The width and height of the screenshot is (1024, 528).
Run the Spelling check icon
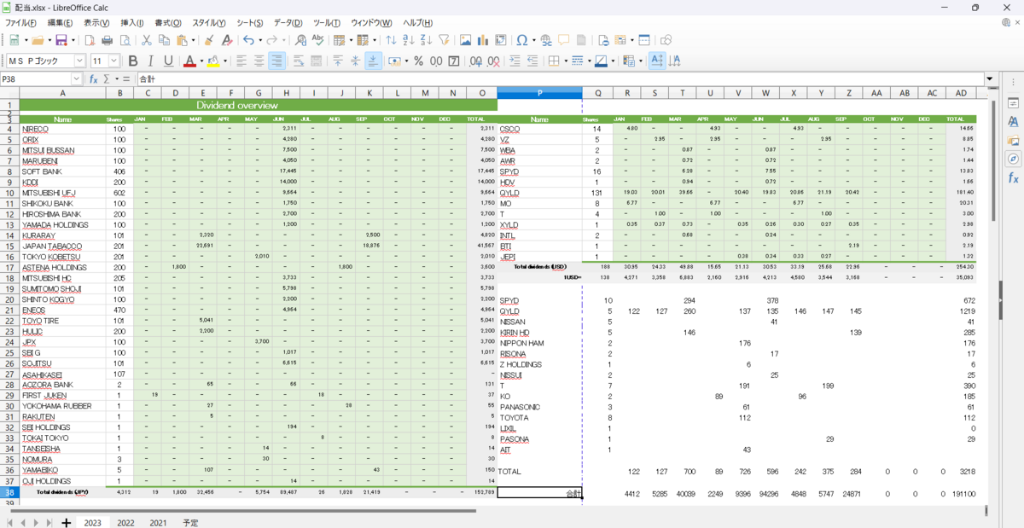pyautogui.click(x=318, y=40)
